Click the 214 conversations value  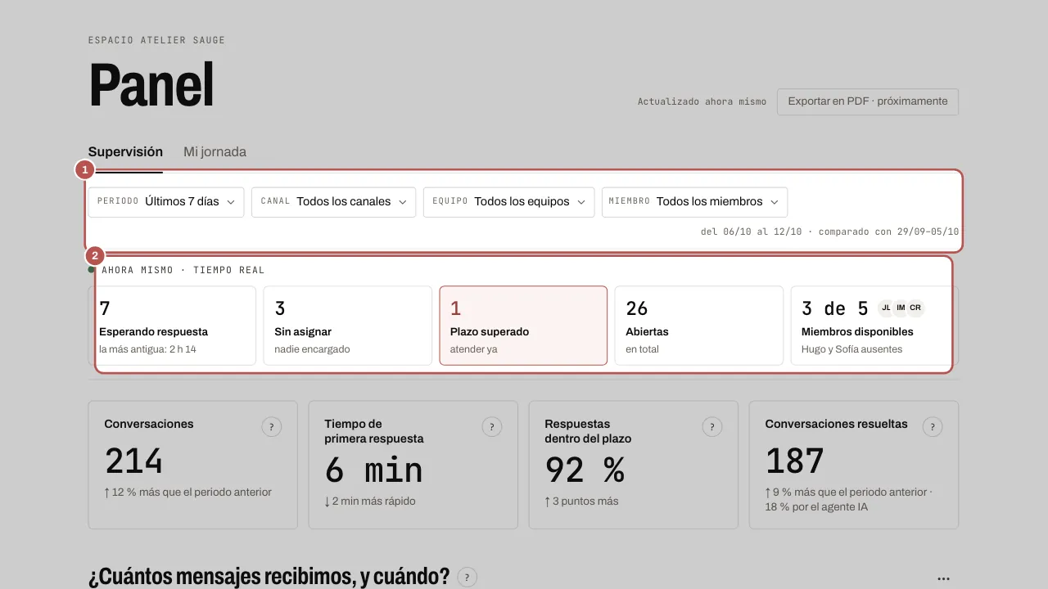click(x=133, y=462)
